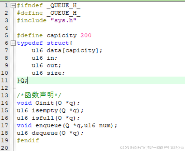Screen dimensions: 185x151
Task: Click the dequeue function name
Action: (x=45, y=133)
